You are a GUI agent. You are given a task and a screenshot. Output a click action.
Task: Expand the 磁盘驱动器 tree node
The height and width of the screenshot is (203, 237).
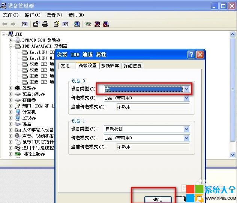click(11, 94)
